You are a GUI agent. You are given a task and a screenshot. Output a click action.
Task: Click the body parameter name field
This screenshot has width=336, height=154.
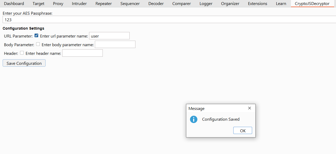click(115, 45)
